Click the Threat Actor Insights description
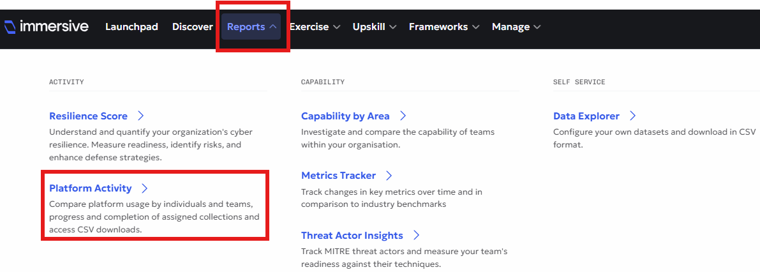 404,258
